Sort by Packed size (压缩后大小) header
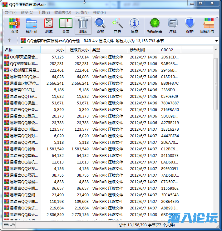The width and height of the screenshot is (222, 231). tap(78, 50)
